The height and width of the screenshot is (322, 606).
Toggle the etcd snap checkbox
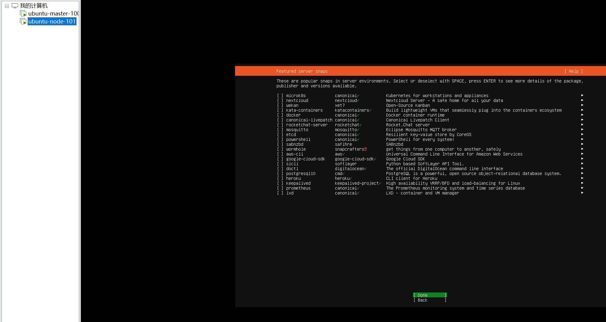click(x=280, y=135)
